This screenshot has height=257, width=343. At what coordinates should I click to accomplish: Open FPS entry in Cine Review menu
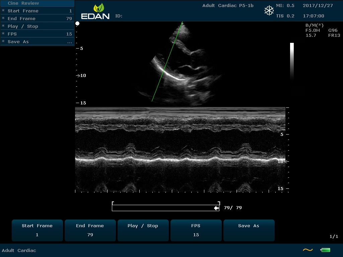(x=37, y=34)
